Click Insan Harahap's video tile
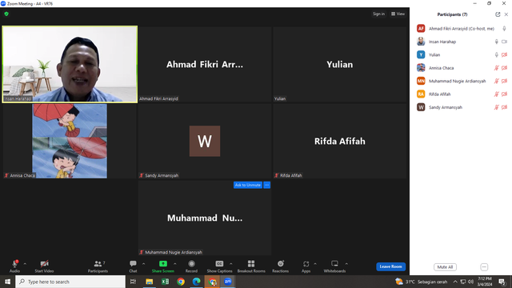This screenshot has height=288, width=512. pyautogui.click(x=70, y=64)
